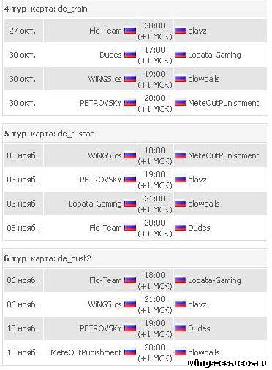Open the playz link in the 06 нояб. match
Screen dimensions: 272x370
(197, 304)
